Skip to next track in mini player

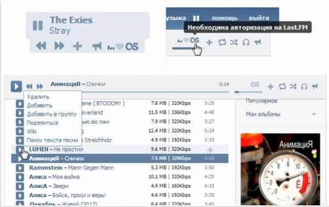tap(59, 45)
